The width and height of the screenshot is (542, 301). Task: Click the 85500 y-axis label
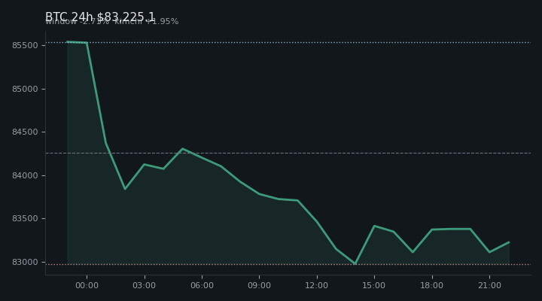(x=25, y=46)
